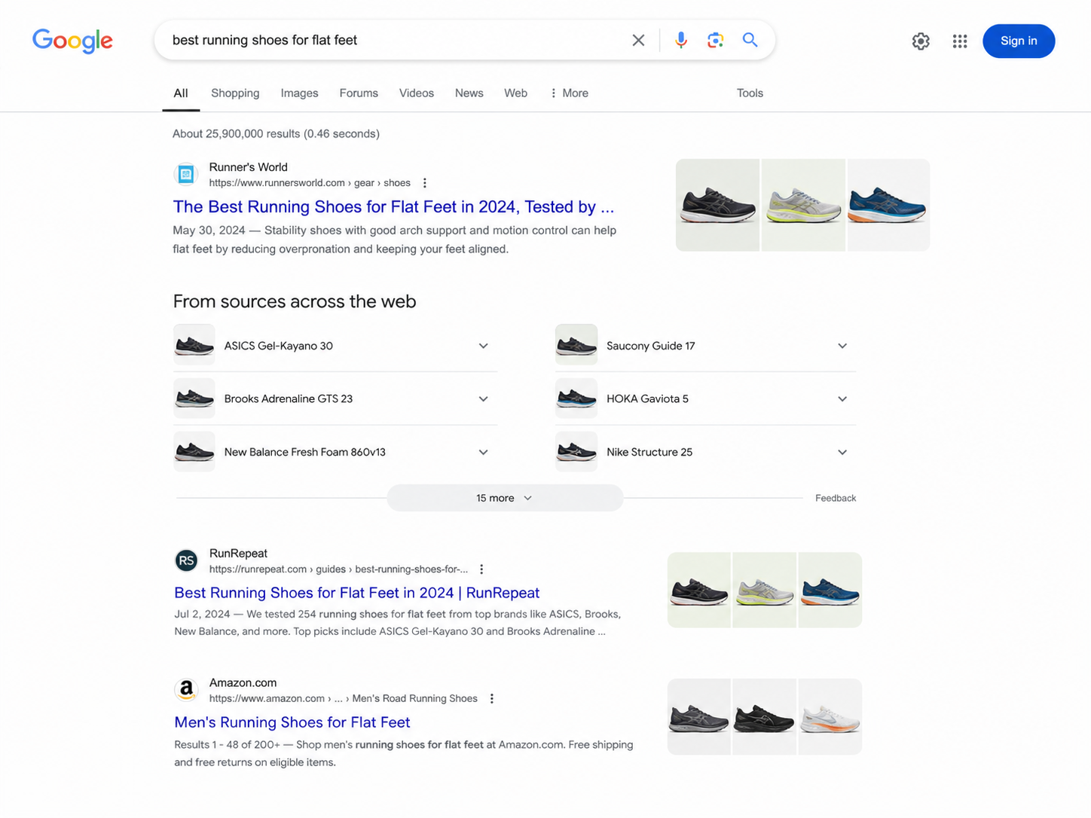Open the More search filters menu
The width and height of the screenshot is (1091, 818).
(570, 93)
